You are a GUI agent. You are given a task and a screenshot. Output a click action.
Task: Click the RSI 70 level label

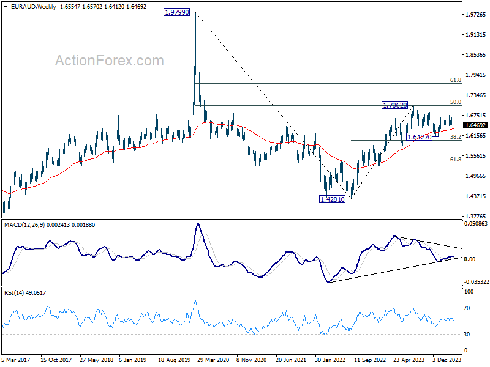(467, 308)
